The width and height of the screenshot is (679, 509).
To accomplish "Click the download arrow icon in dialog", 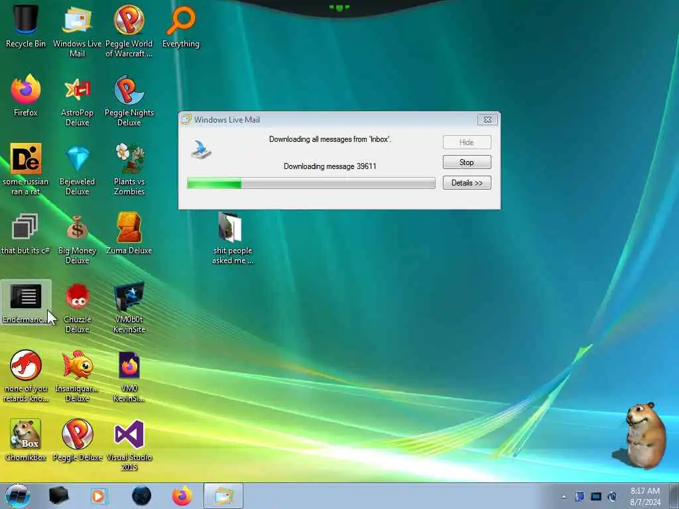I will (x=202, y=149).
